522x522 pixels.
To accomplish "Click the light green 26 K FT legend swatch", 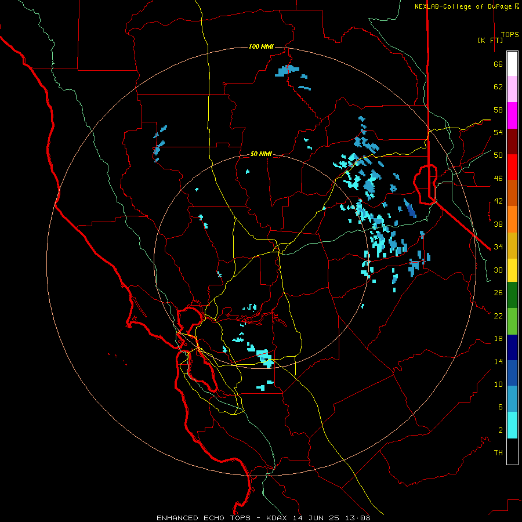I will coord(512,321).
